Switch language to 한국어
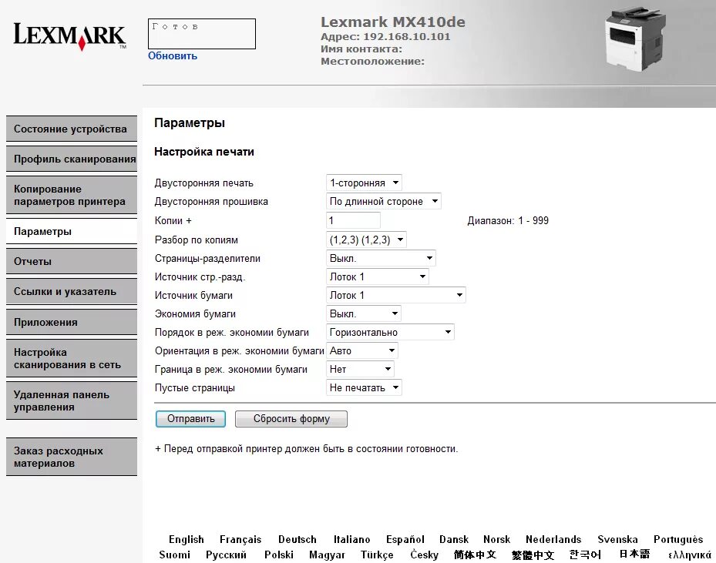716x563 pixels. pos(585,555)
